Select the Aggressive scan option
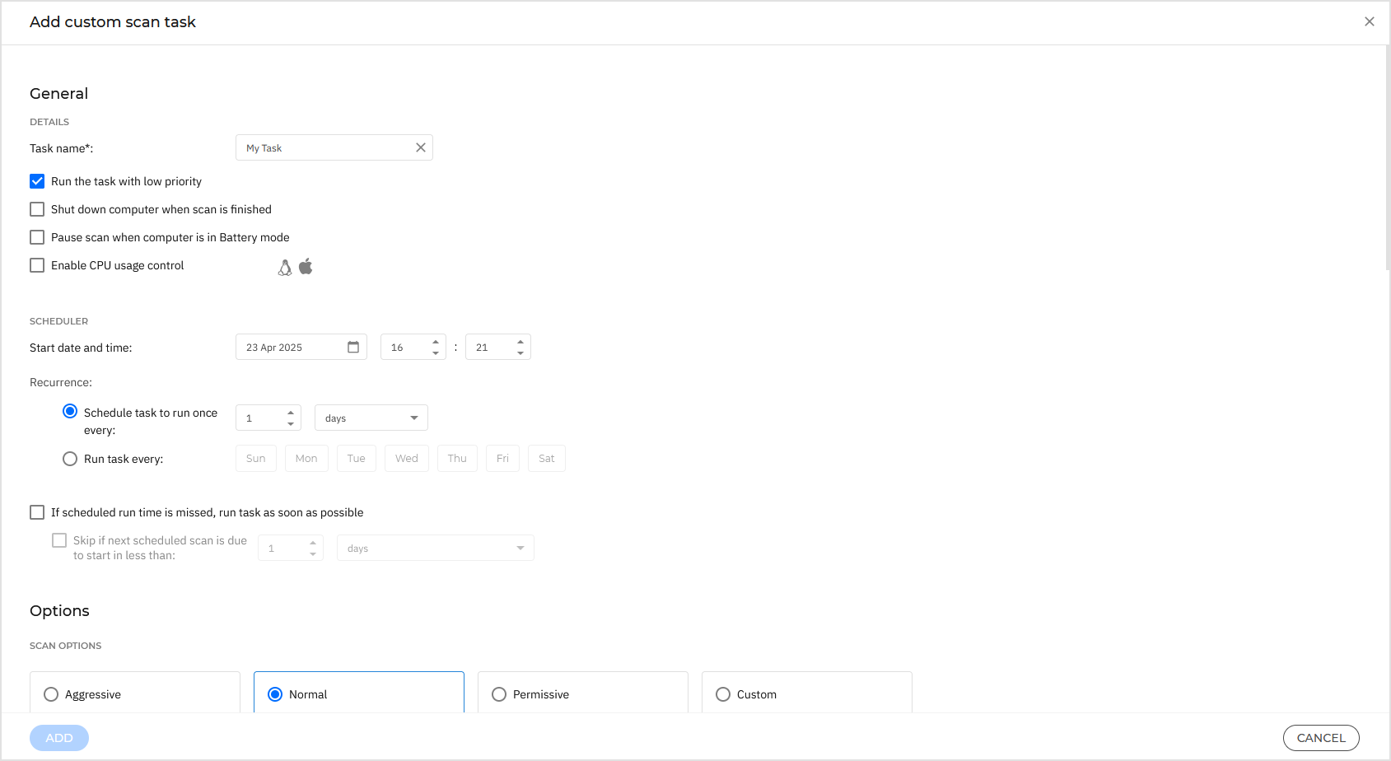Viewport: 1391px width, 761px height. 51,694
